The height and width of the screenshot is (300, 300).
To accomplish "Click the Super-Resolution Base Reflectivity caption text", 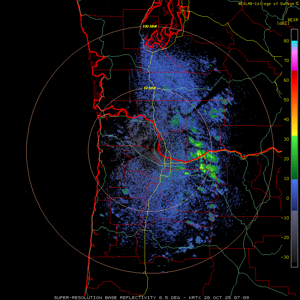I will coord(152,298).
